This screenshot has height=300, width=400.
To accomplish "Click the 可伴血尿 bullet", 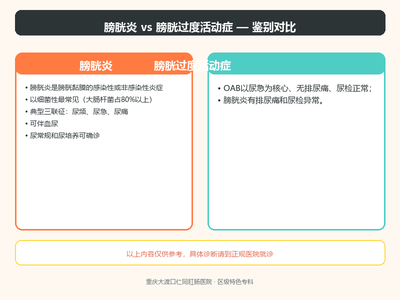I will 41,123.
